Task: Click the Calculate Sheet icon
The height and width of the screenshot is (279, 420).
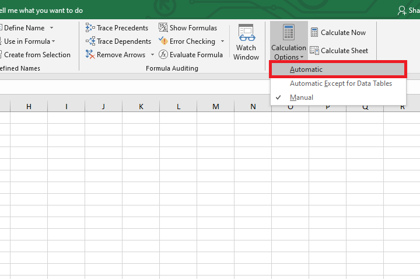Action: (314, 51)
